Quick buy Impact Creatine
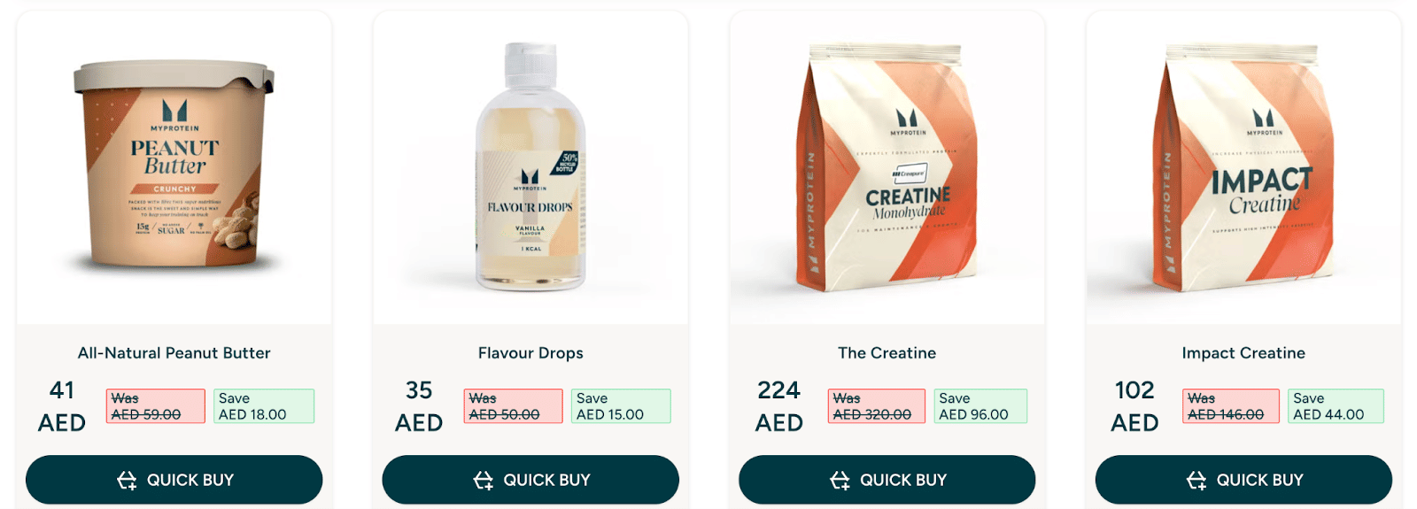Image resolution: width=1417 pixels, height=509 pixels. 1243,480
